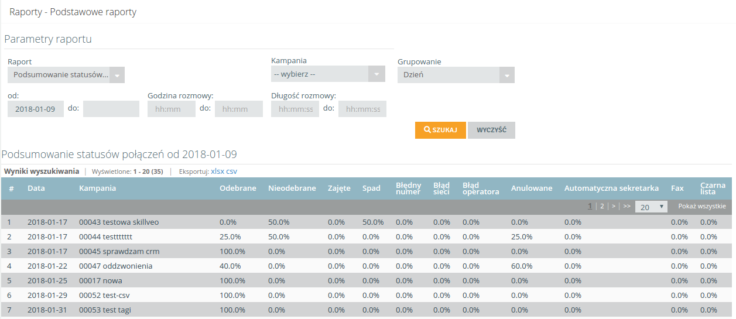Screen dimensions: 736x319
Task: Select row '00044 testttttt'
Action: (x=367, y=237)
